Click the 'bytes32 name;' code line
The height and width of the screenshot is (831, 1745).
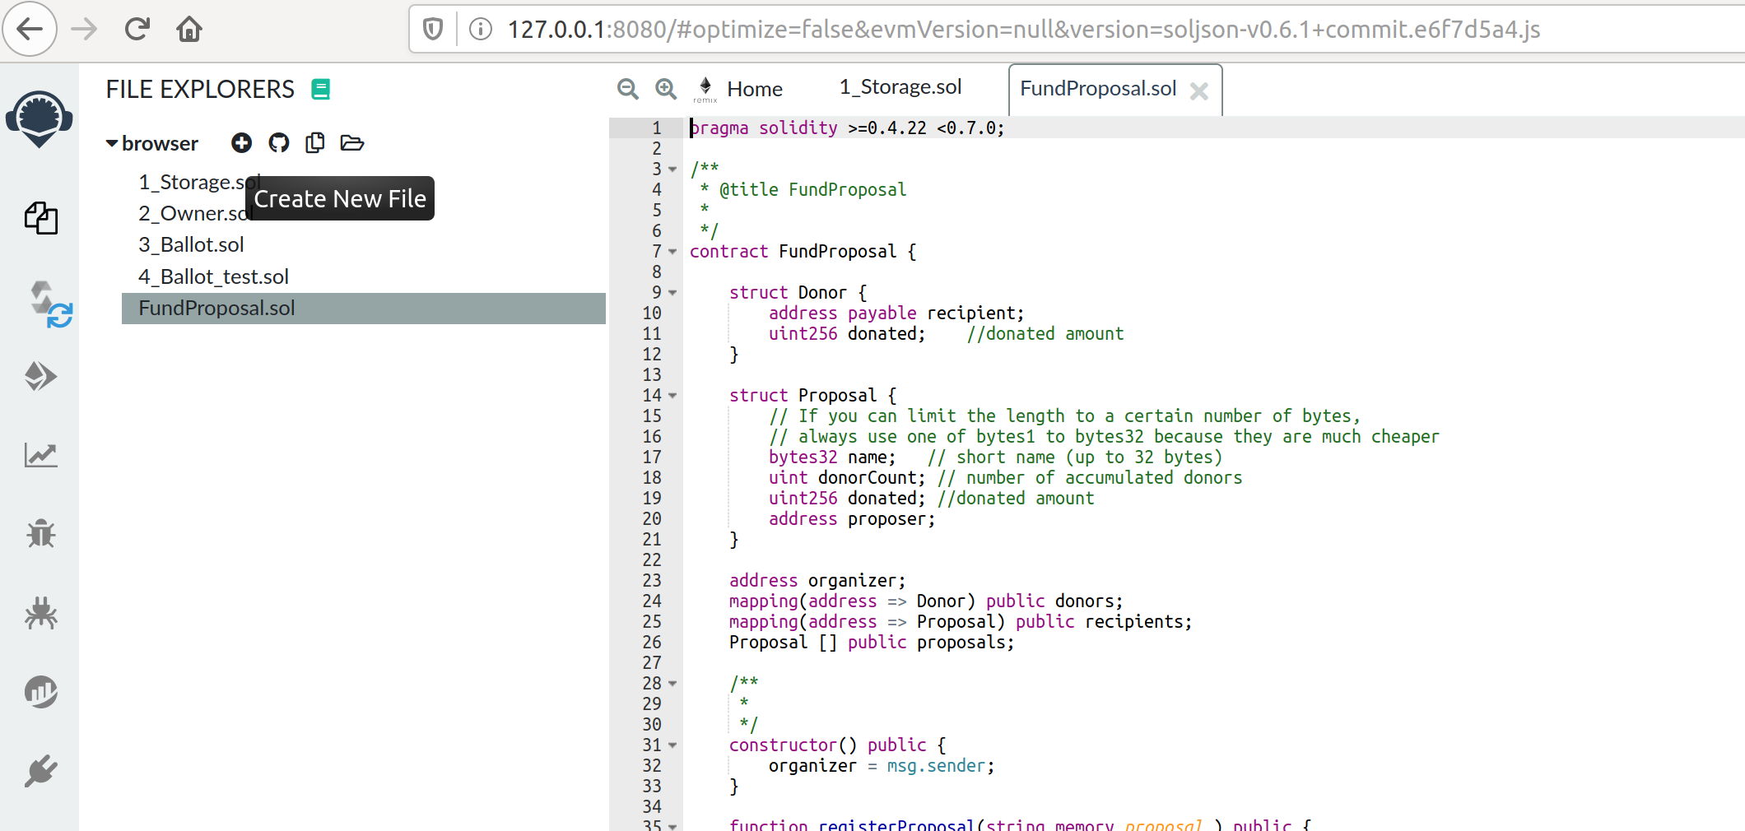[x=832, y=457]
